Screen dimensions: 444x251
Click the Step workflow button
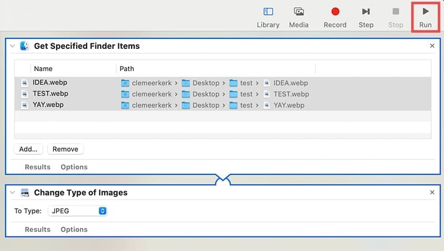point(366,12)
